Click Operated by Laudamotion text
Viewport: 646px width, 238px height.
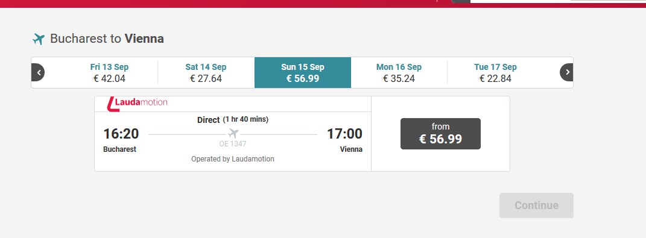[233, 159]
